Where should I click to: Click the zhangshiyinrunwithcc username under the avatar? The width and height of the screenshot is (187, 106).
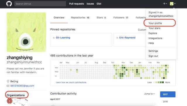(24, 62)
